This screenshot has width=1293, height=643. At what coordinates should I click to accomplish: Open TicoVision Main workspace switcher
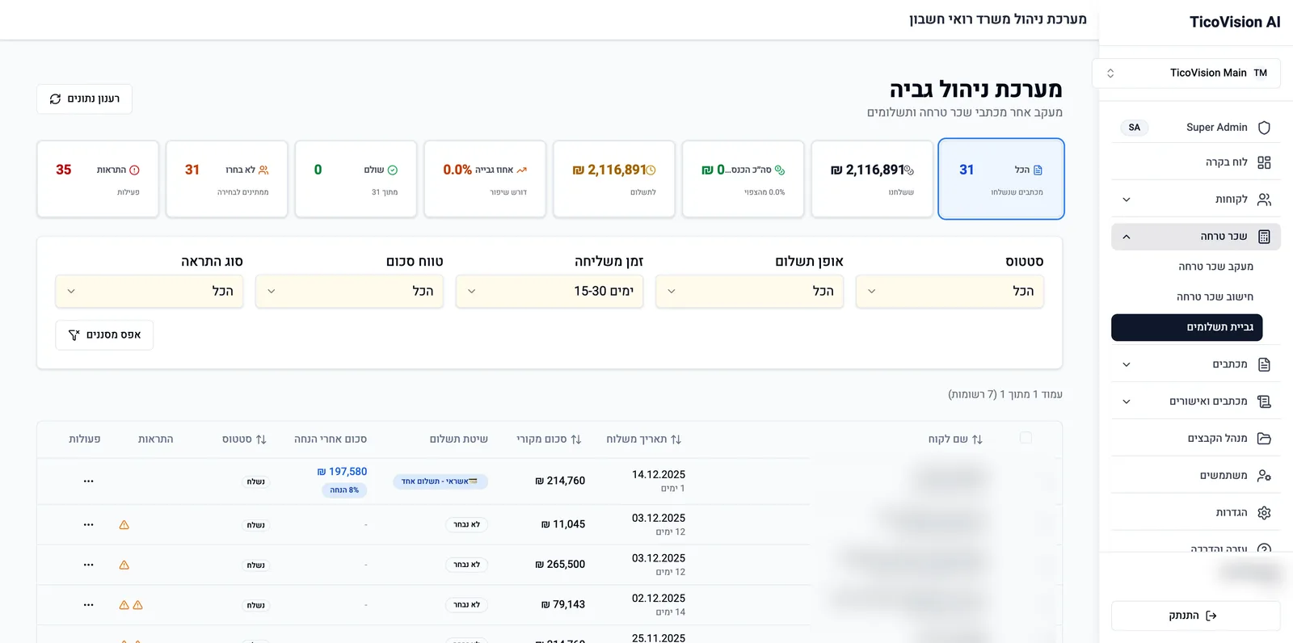[1186, 74]
